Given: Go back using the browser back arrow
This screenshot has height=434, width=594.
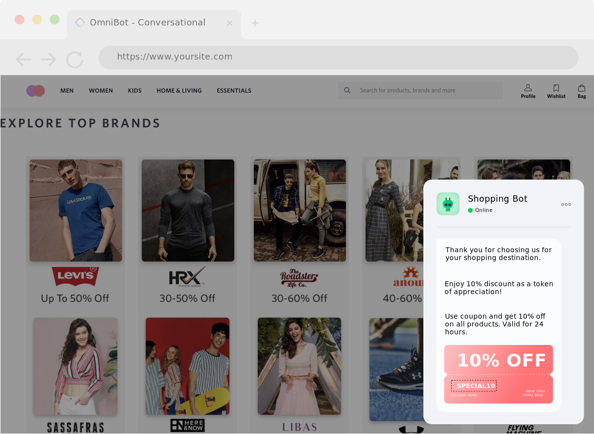Looking at the screenshot, I should point(23,60).
